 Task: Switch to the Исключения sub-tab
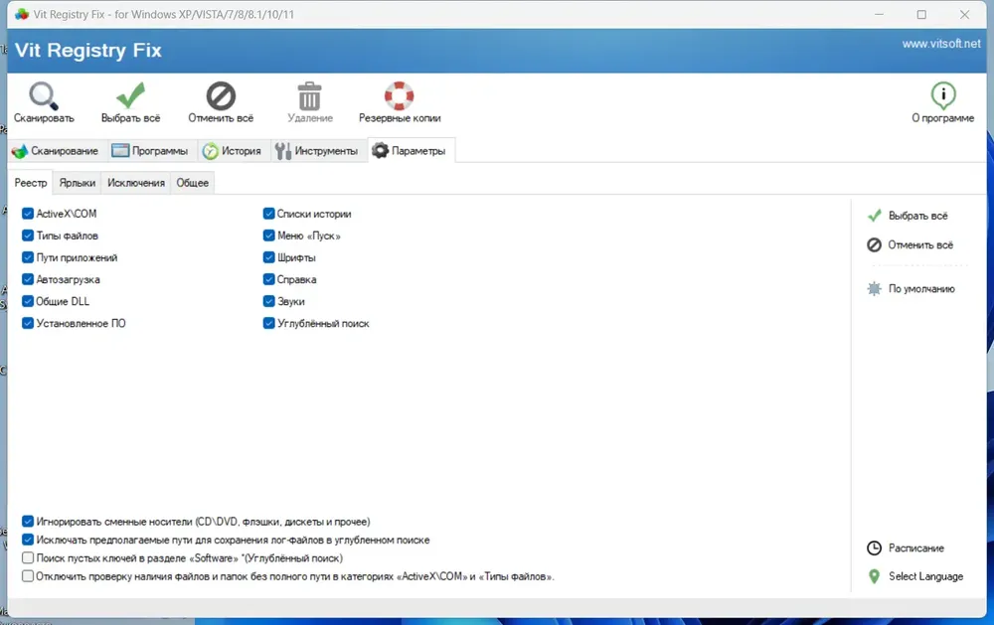pyautogui.click(x=136, y=183)
